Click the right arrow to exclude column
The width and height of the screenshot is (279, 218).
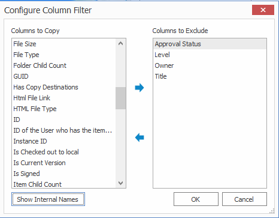pos(139,88)
